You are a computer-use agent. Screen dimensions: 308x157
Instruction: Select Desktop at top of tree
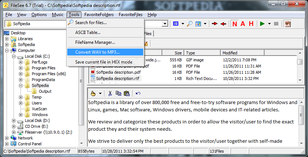pyautogui.click(x=18, y=33)
